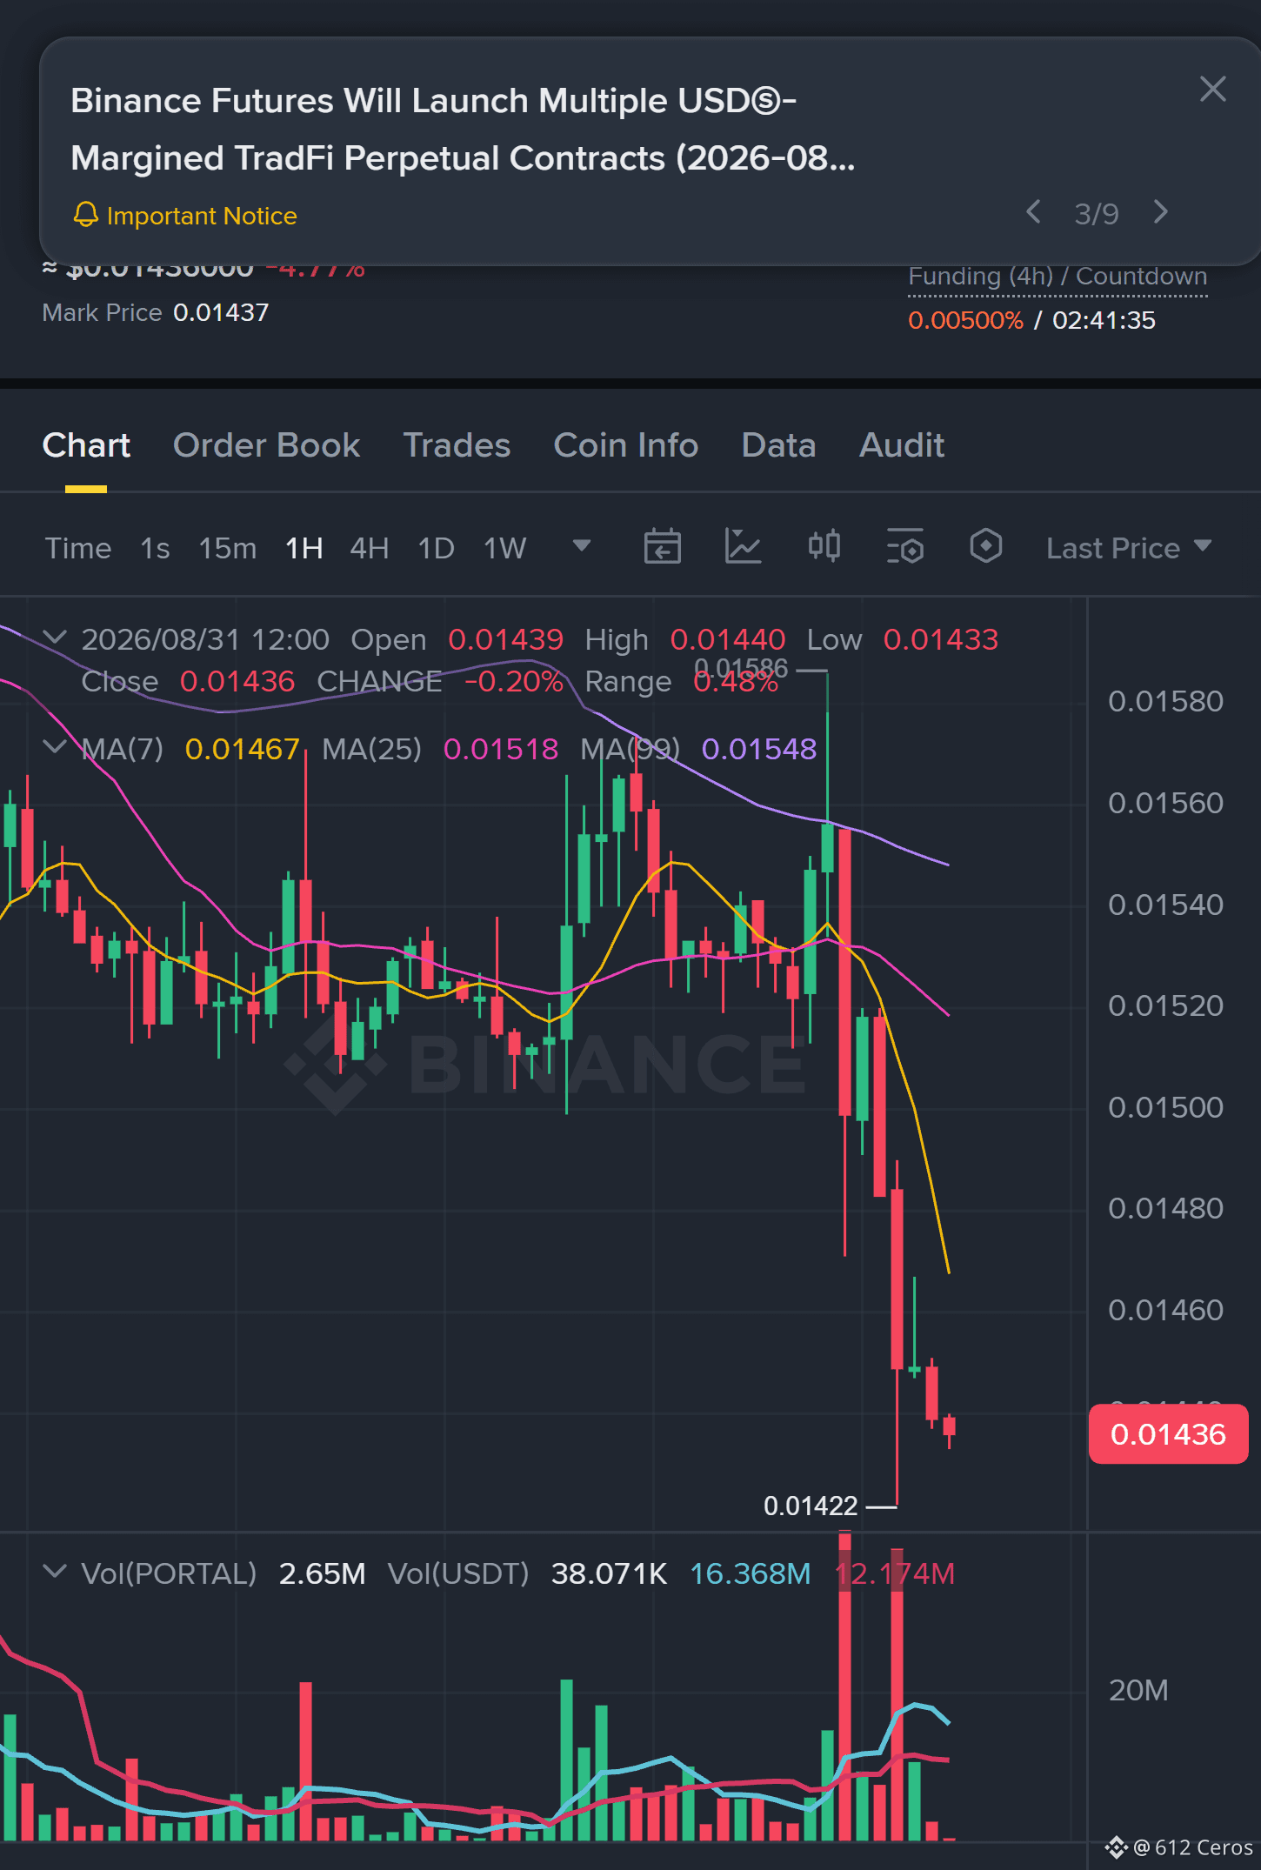Click the Close value 0.01436
Image resolution: width=1261 pixels, height=1870 pixels.
click(237, 681)
